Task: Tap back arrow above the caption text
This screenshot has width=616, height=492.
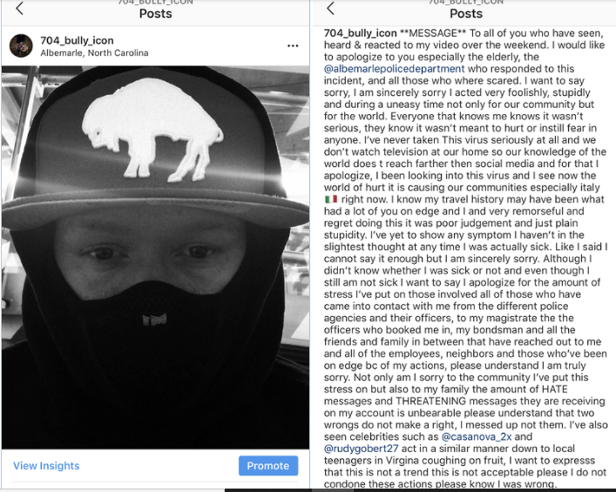Action: tap(330, 9)
